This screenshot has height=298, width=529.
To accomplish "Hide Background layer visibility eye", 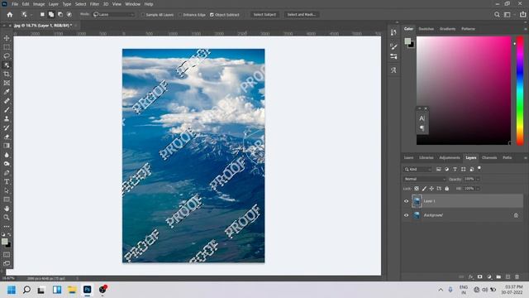I will (406, 215).
